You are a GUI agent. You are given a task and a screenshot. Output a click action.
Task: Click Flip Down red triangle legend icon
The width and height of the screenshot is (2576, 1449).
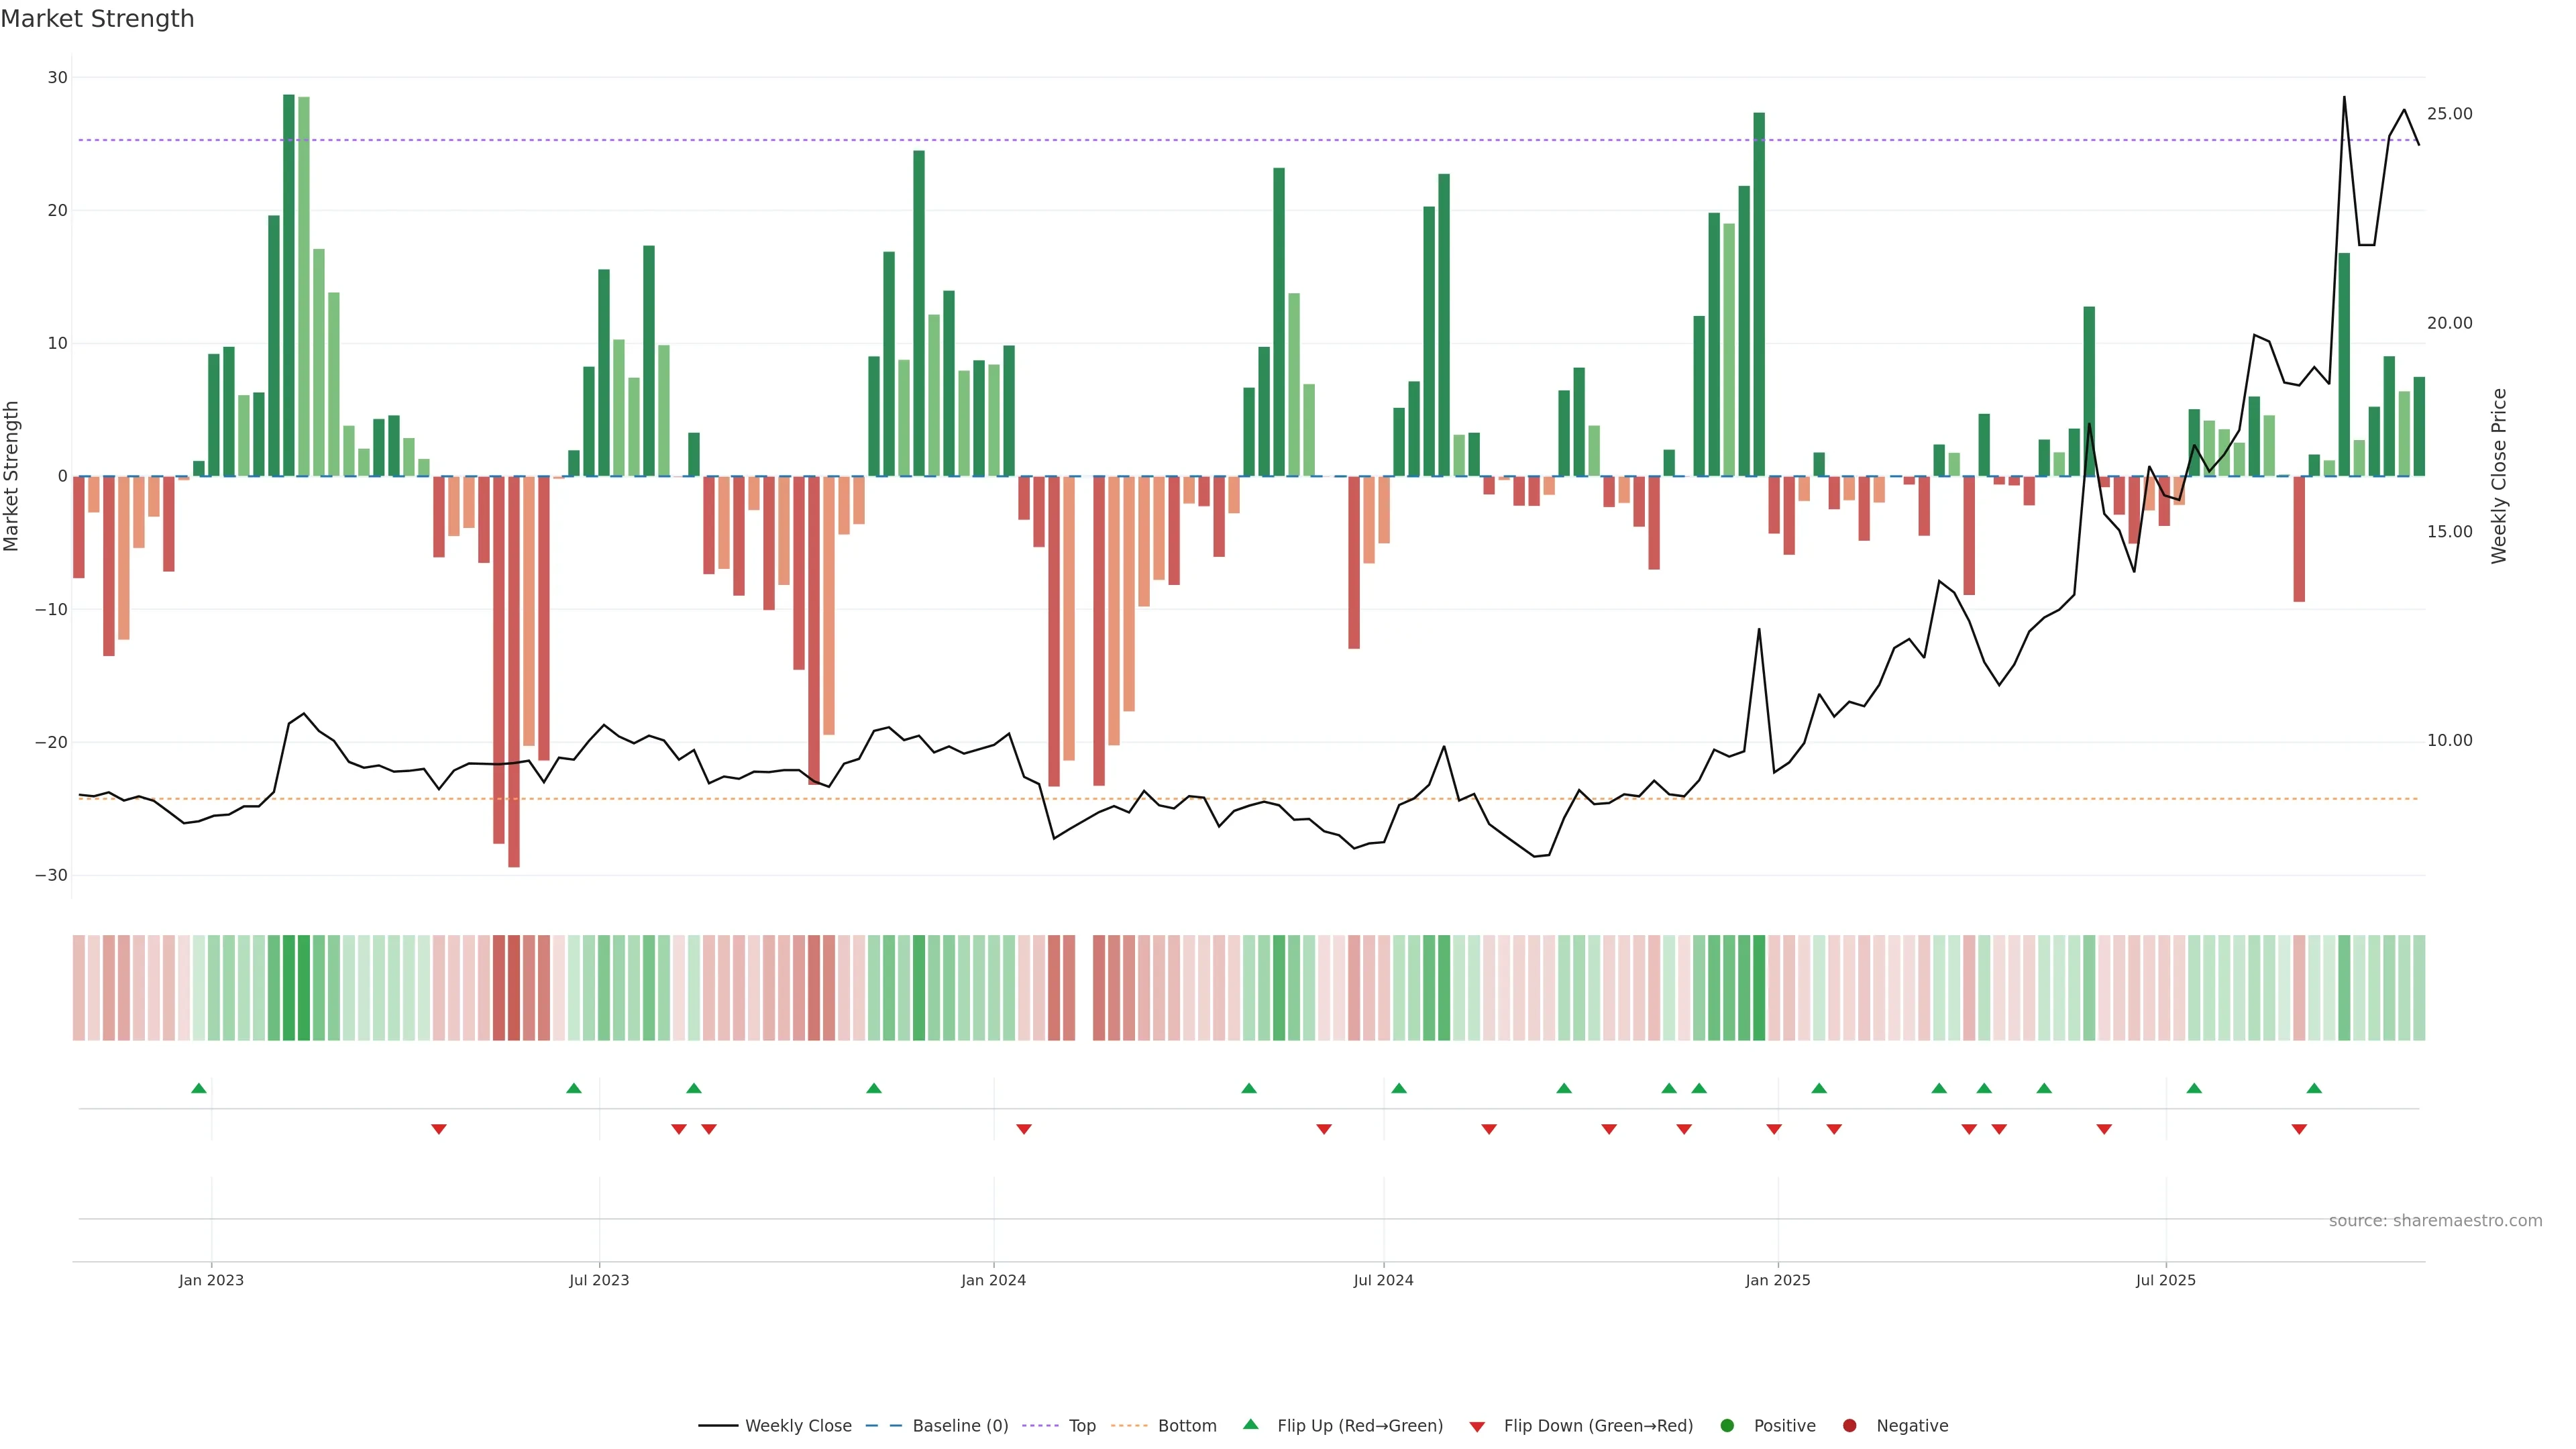tap(1477, 1427)
